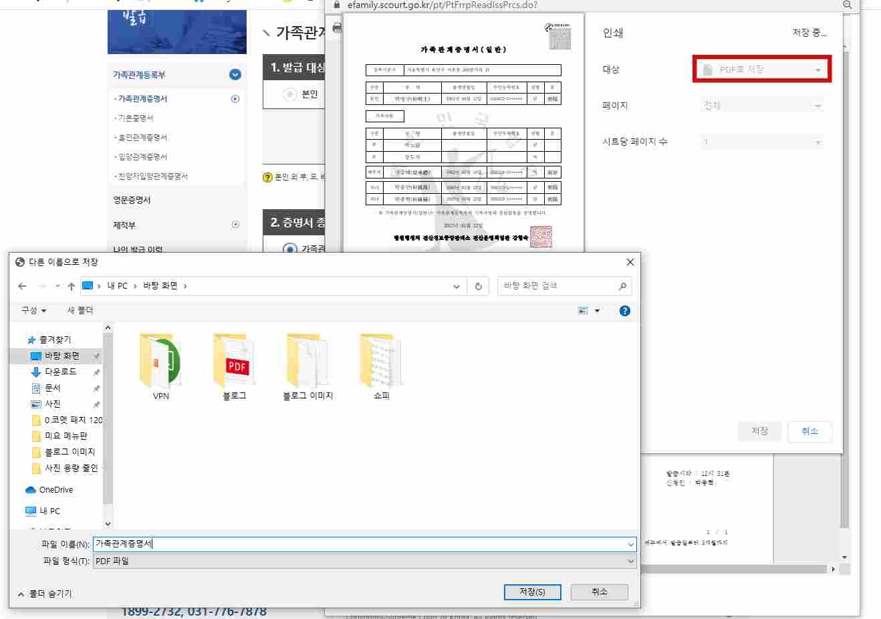Click the printer icon above the certificate preview
The width and height of the screenshot is (881, 619).
[337, 28]
